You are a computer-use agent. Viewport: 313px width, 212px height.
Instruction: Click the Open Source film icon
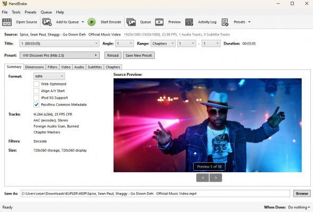(7, 22)
